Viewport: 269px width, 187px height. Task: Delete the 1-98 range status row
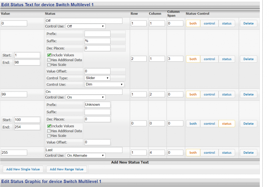click(248, 59)
